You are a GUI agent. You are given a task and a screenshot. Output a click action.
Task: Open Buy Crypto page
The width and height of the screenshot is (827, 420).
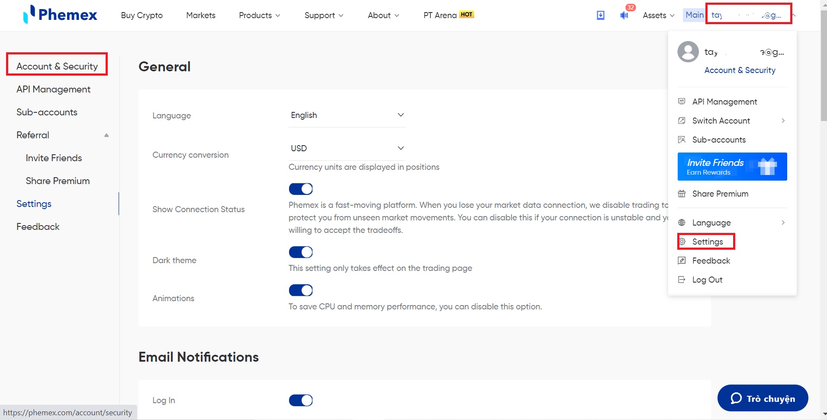142,15
